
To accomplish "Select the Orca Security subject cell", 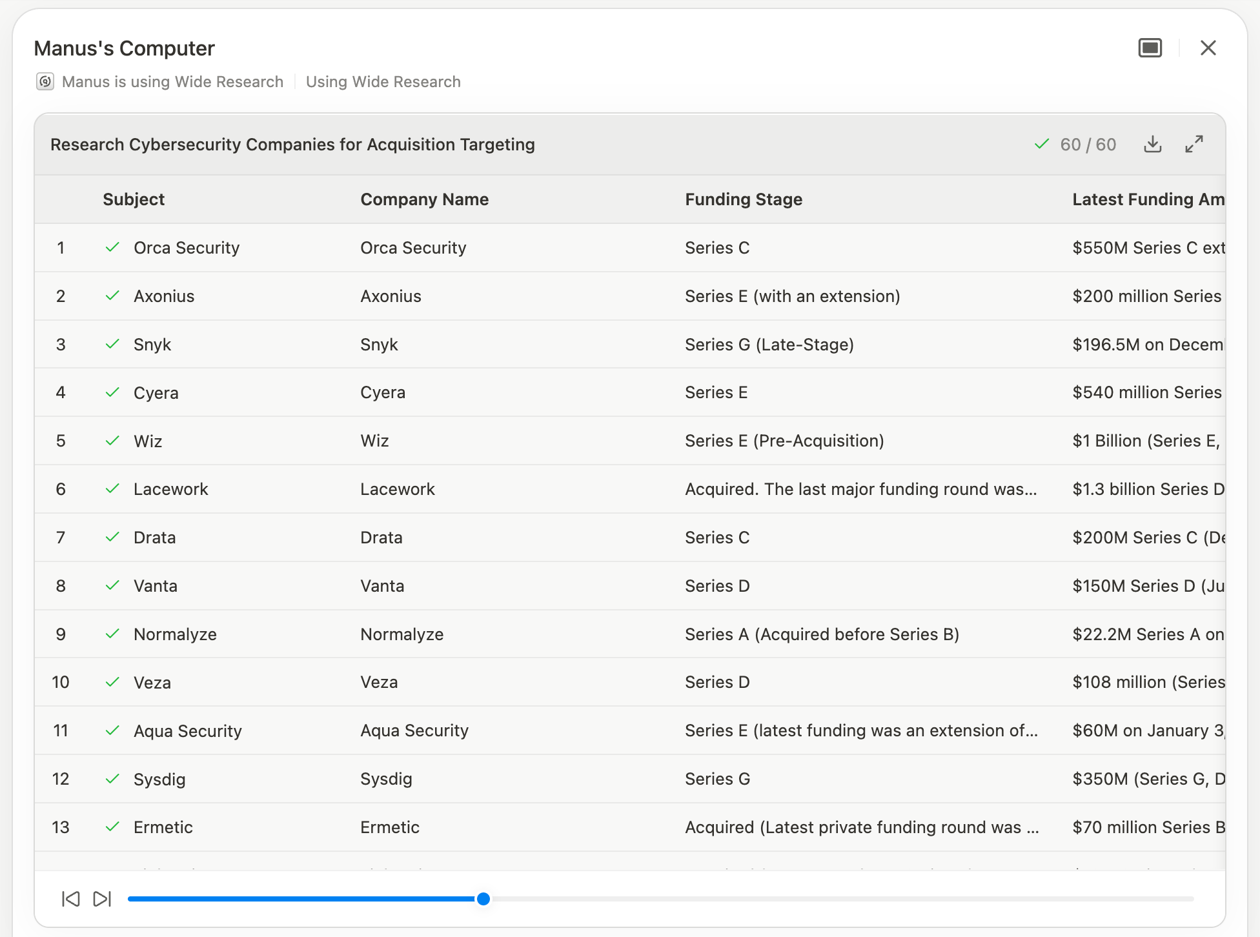I will click(187, 248).
